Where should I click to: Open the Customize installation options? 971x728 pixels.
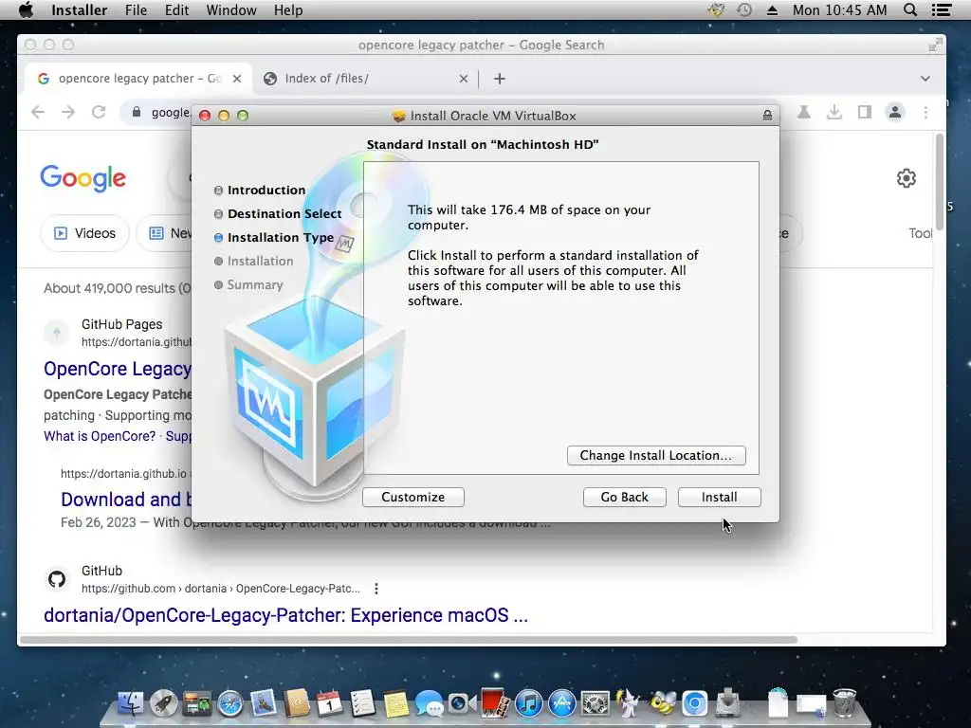pos(413,497)
